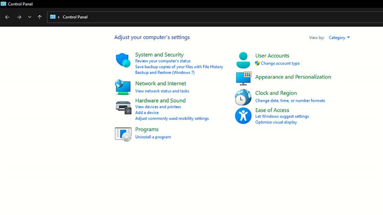383x215 pixels.
Task: Open Adjust commonly used mobility settings
Action: tap(172, 118)
